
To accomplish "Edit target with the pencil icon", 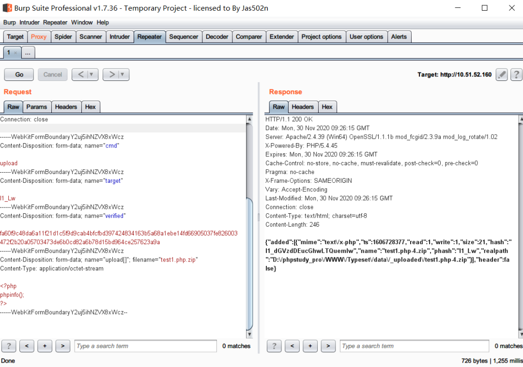I will [502, 74].
